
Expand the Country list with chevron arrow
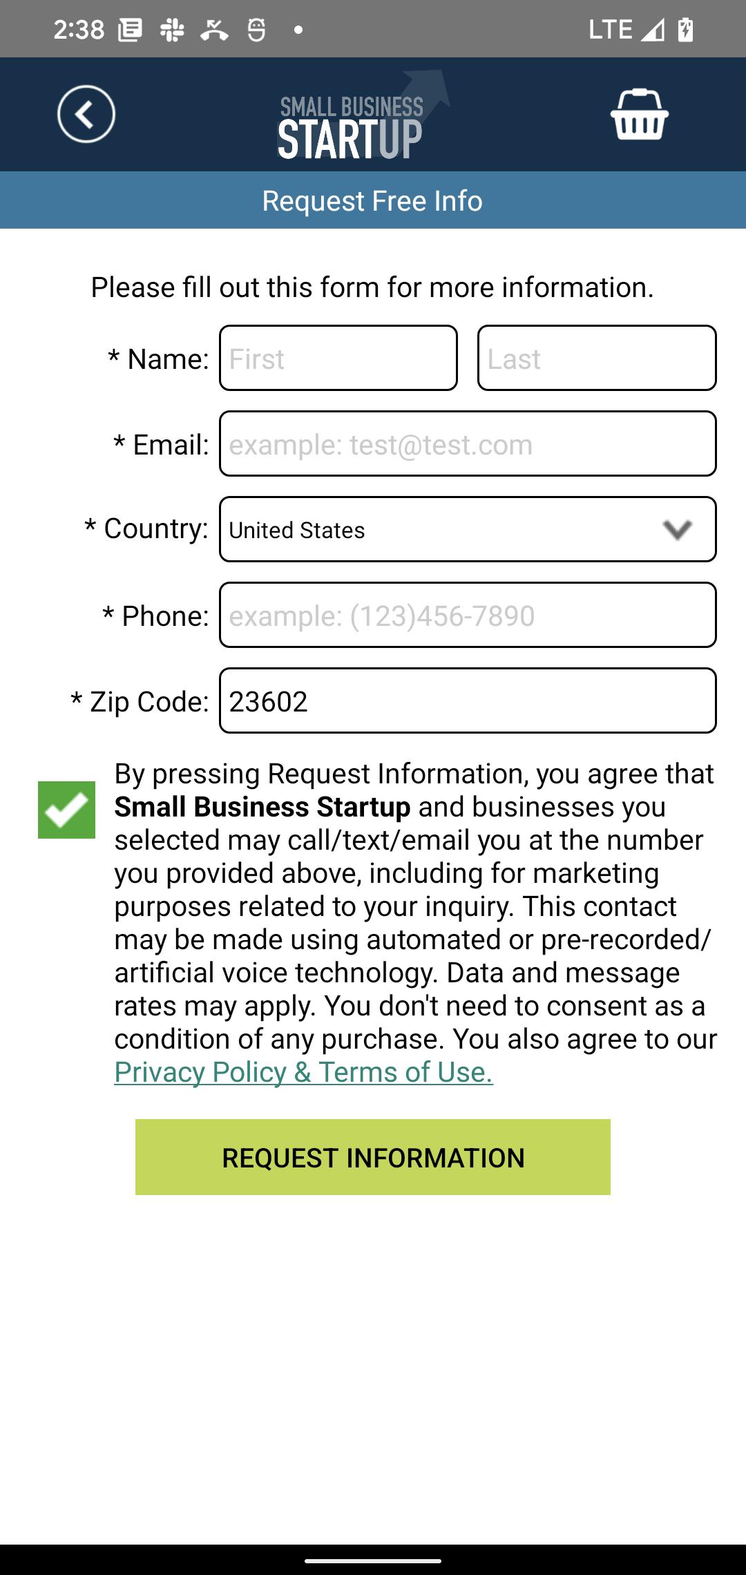[678, 530]
